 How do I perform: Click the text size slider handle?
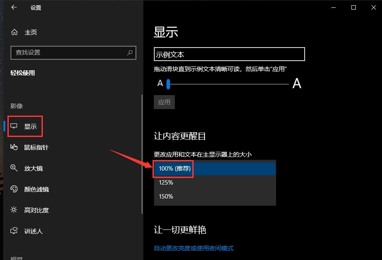pos(168,84)
